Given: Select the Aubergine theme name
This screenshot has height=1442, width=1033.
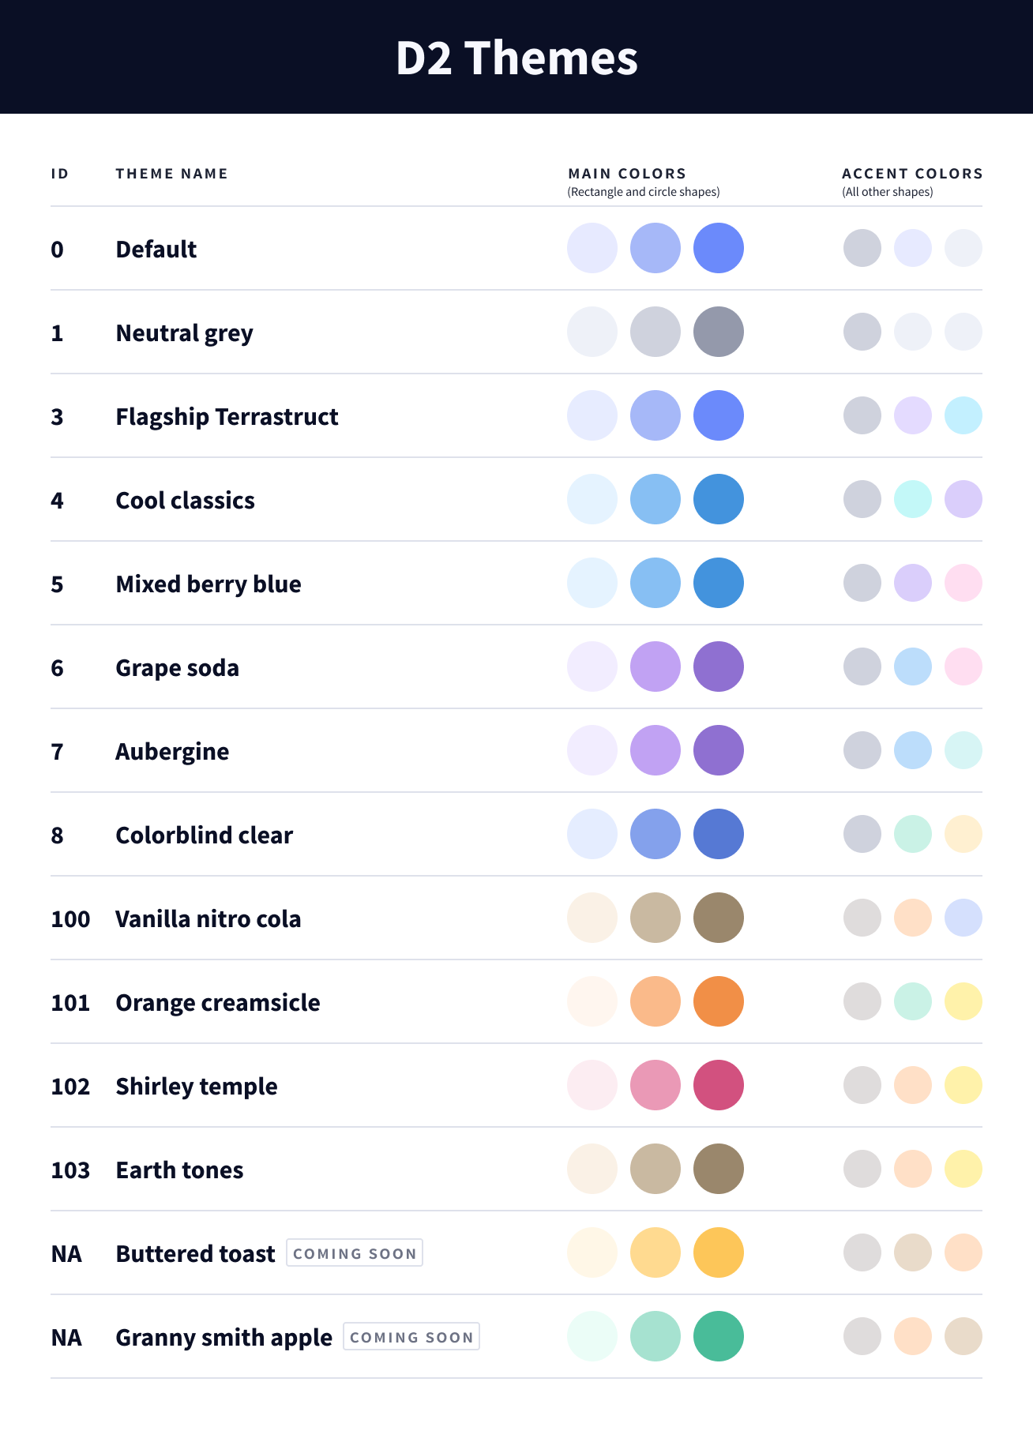Looking at the screenshot, I should click(172, 752).
